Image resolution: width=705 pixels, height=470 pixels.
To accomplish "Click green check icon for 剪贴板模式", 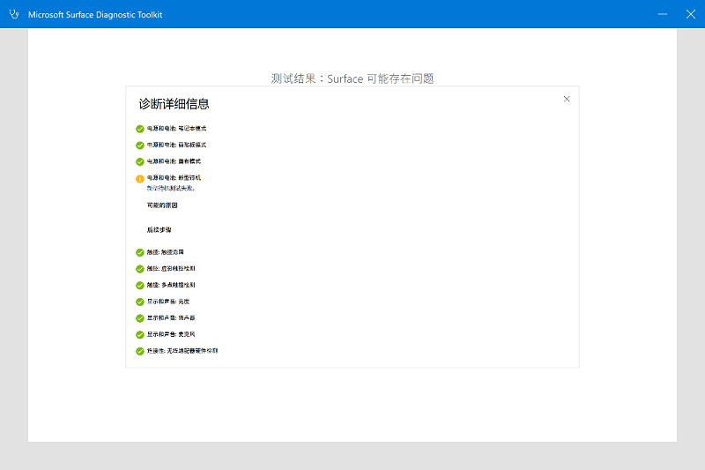I will [140, 145].
